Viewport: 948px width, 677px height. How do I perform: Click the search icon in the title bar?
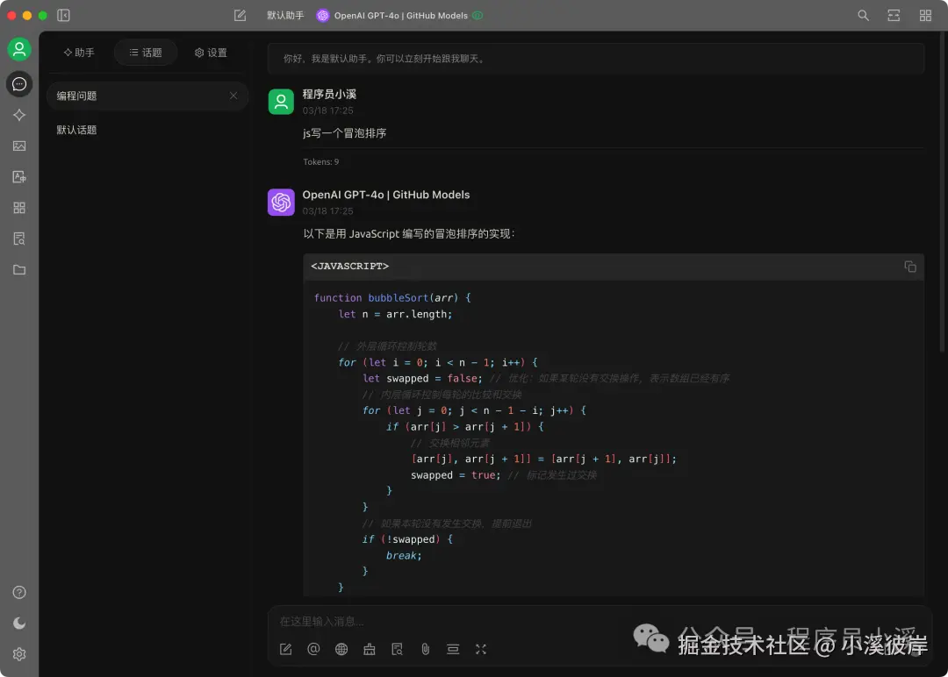click(x=863, y=15)
